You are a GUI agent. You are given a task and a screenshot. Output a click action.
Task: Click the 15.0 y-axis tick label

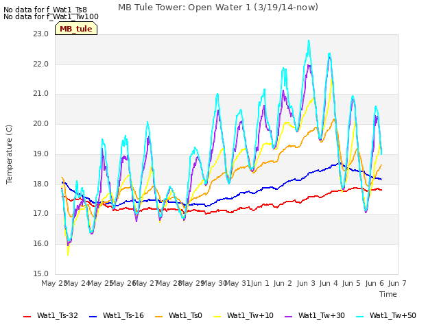pos(41,273)
